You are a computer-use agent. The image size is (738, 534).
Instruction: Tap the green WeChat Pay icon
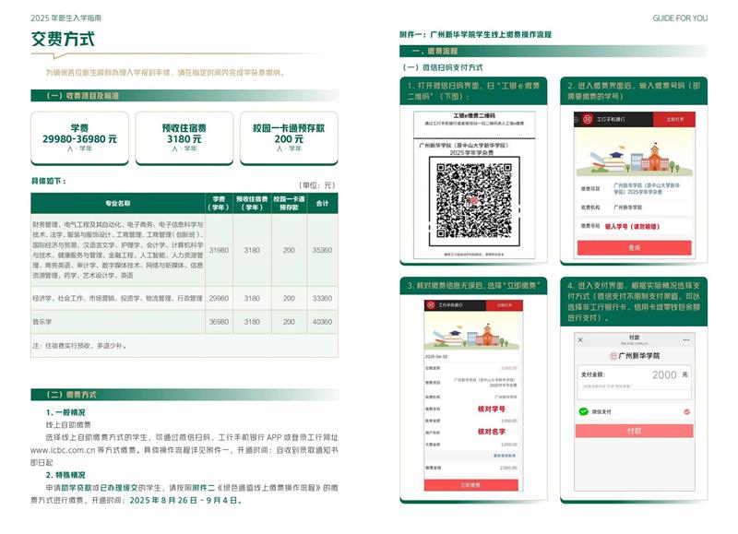click(584, 411)
